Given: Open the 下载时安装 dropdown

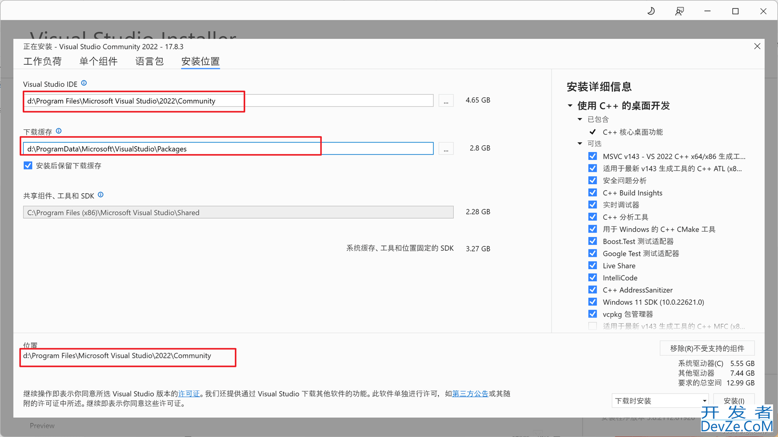Looking at the screenshot, I should coord(660,400).
